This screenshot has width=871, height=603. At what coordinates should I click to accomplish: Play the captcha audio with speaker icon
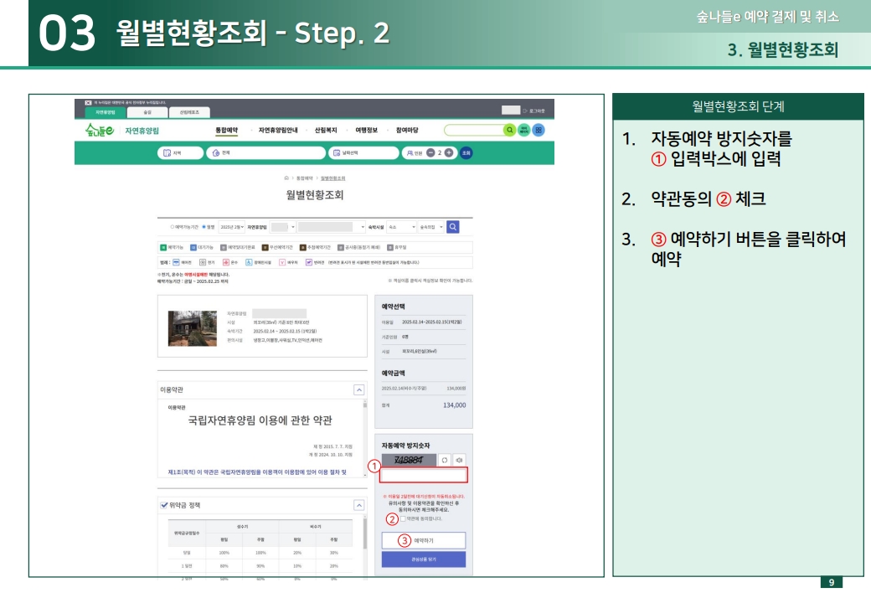coord(459,461)
